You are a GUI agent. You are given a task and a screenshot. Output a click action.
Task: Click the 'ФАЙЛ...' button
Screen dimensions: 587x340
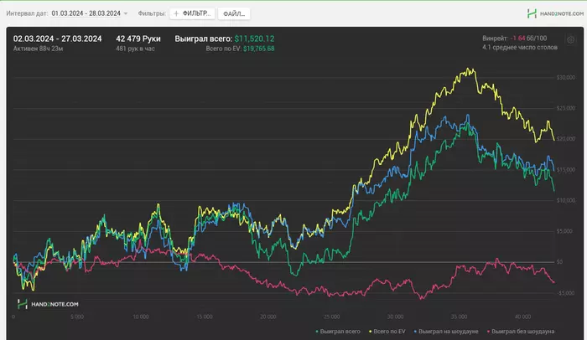[234, 13]
